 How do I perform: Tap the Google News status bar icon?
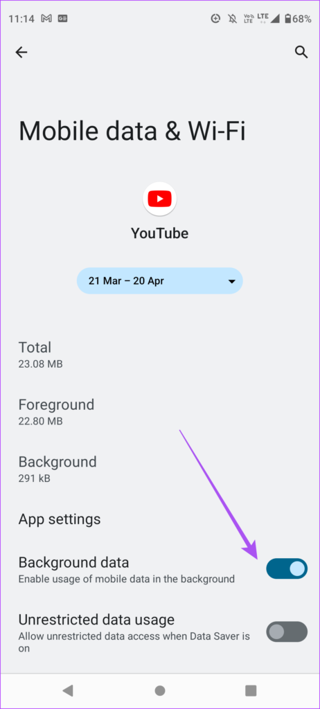click(62, 19)
